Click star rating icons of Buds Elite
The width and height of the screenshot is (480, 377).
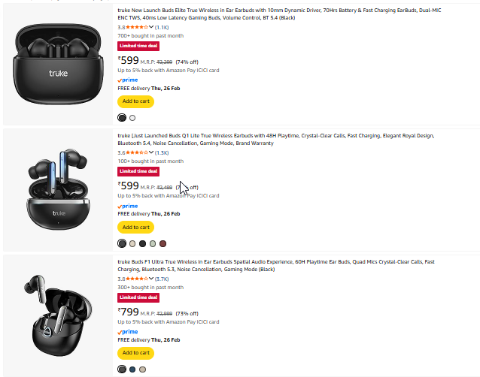137,27
